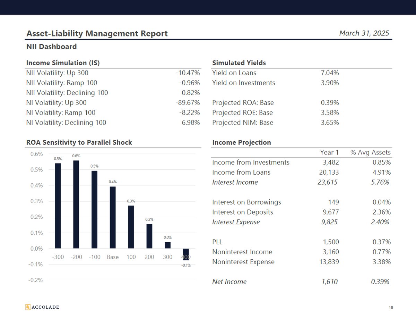
Task: Select the 13,839 noninterest expense value
Action: (x=329, y=262)
